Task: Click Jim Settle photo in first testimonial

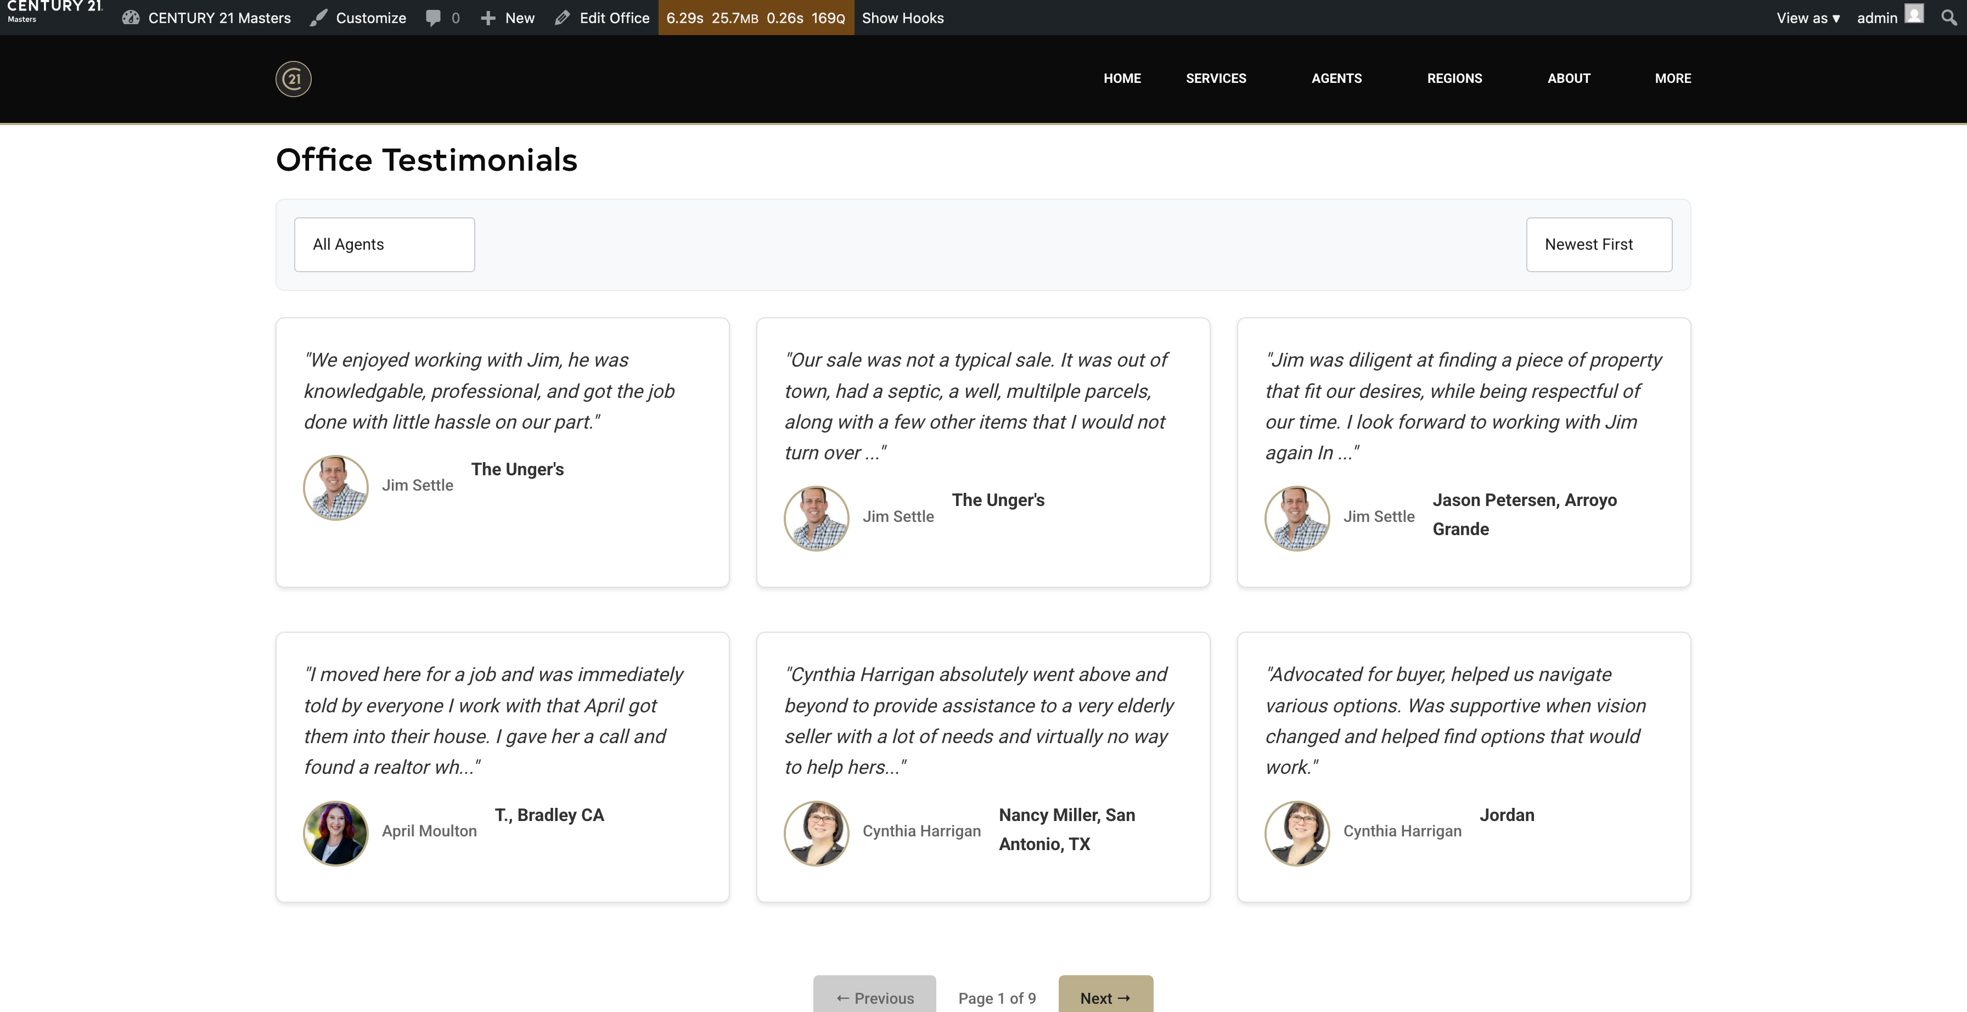Action: (x=335, y=487)
